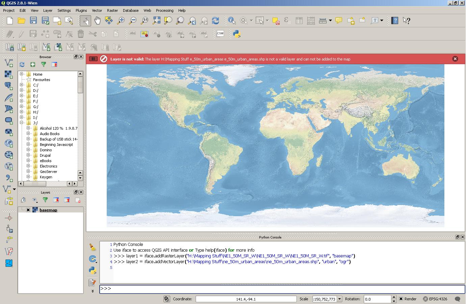
Task: Expand the C:/ drive node
Action: [22, 85]
